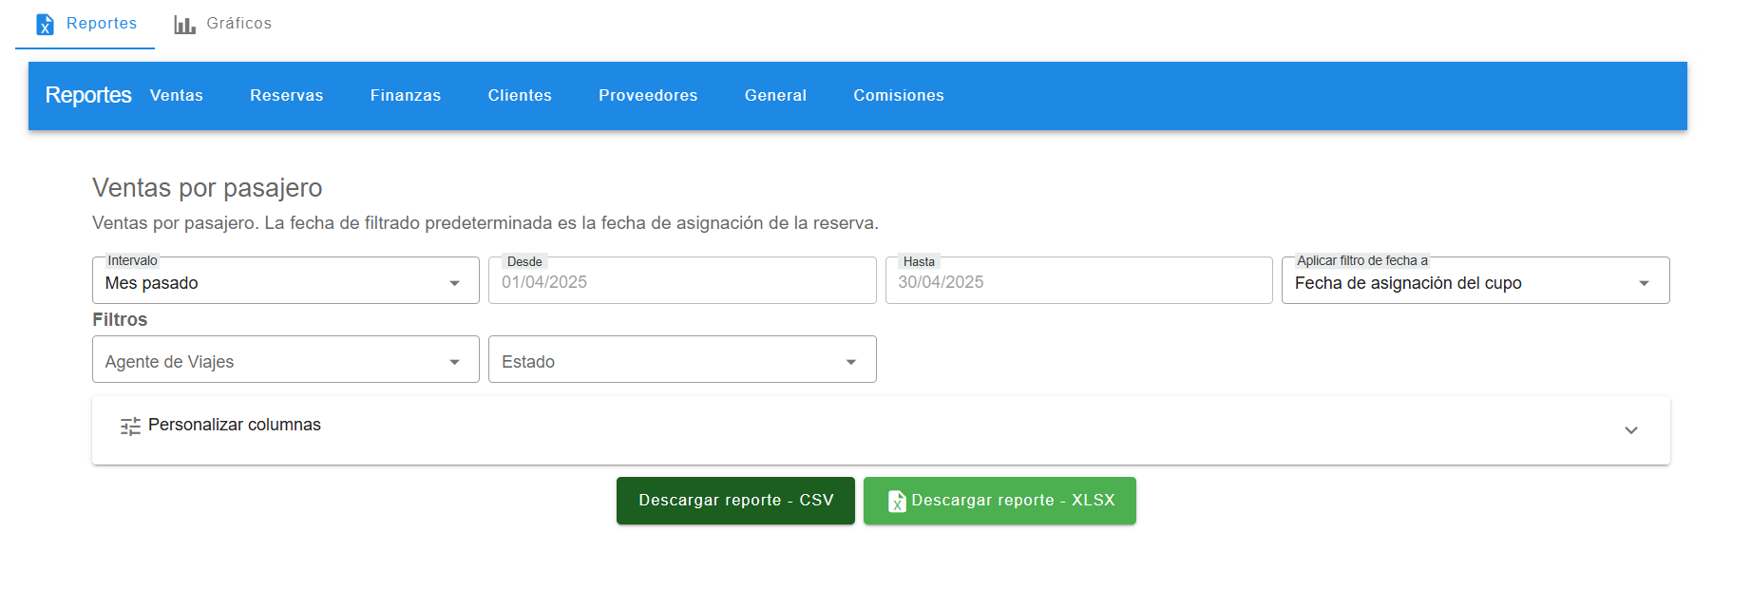Viewport: 1751px width, 589px height.
Task: Open the Intervalo dropdown showing Mes pasado
Action: pyautogui.click(x=285, y=282)
